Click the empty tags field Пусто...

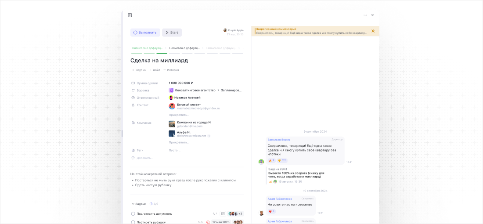(x=174, y=150)
